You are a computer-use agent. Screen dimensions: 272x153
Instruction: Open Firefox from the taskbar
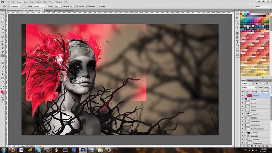[12, 150]
